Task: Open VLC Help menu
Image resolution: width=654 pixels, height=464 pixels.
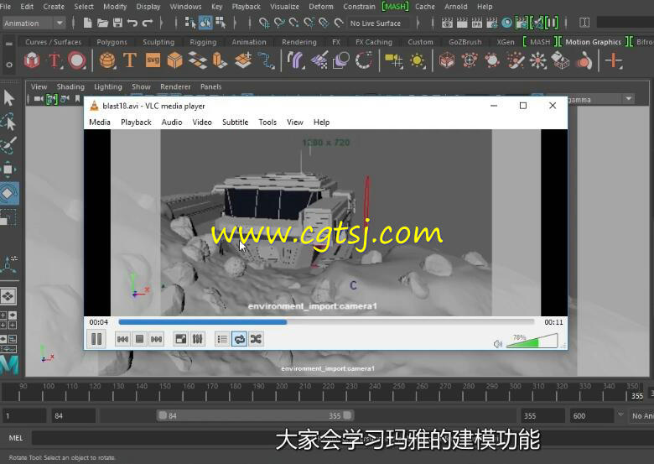Action: click(322, 123)
